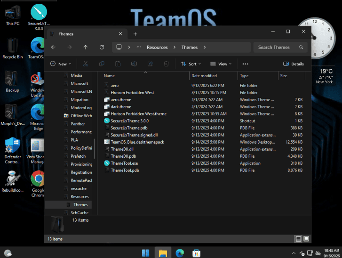This screenshot has width=342, height=258.
Task: Close the Themes tab
Action: (x=120, y=34)
